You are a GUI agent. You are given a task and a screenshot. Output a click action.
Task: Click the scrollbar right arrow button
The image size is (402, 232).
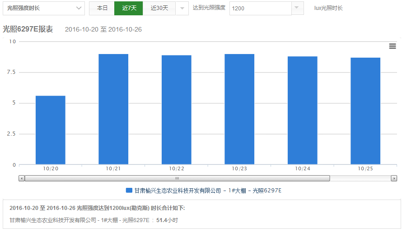tap(394, 178)
